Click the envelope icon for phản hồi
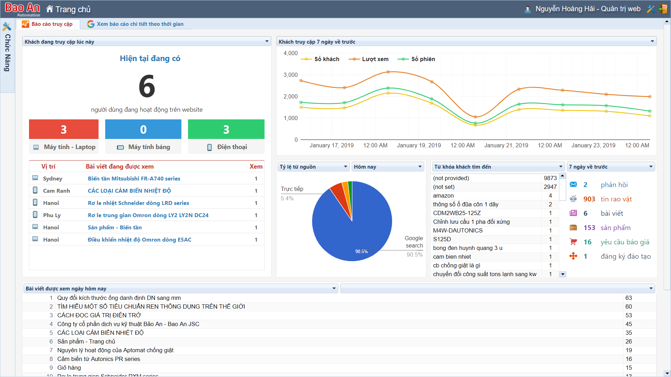Viewport: 671px width, 377px height. (573, 185)
